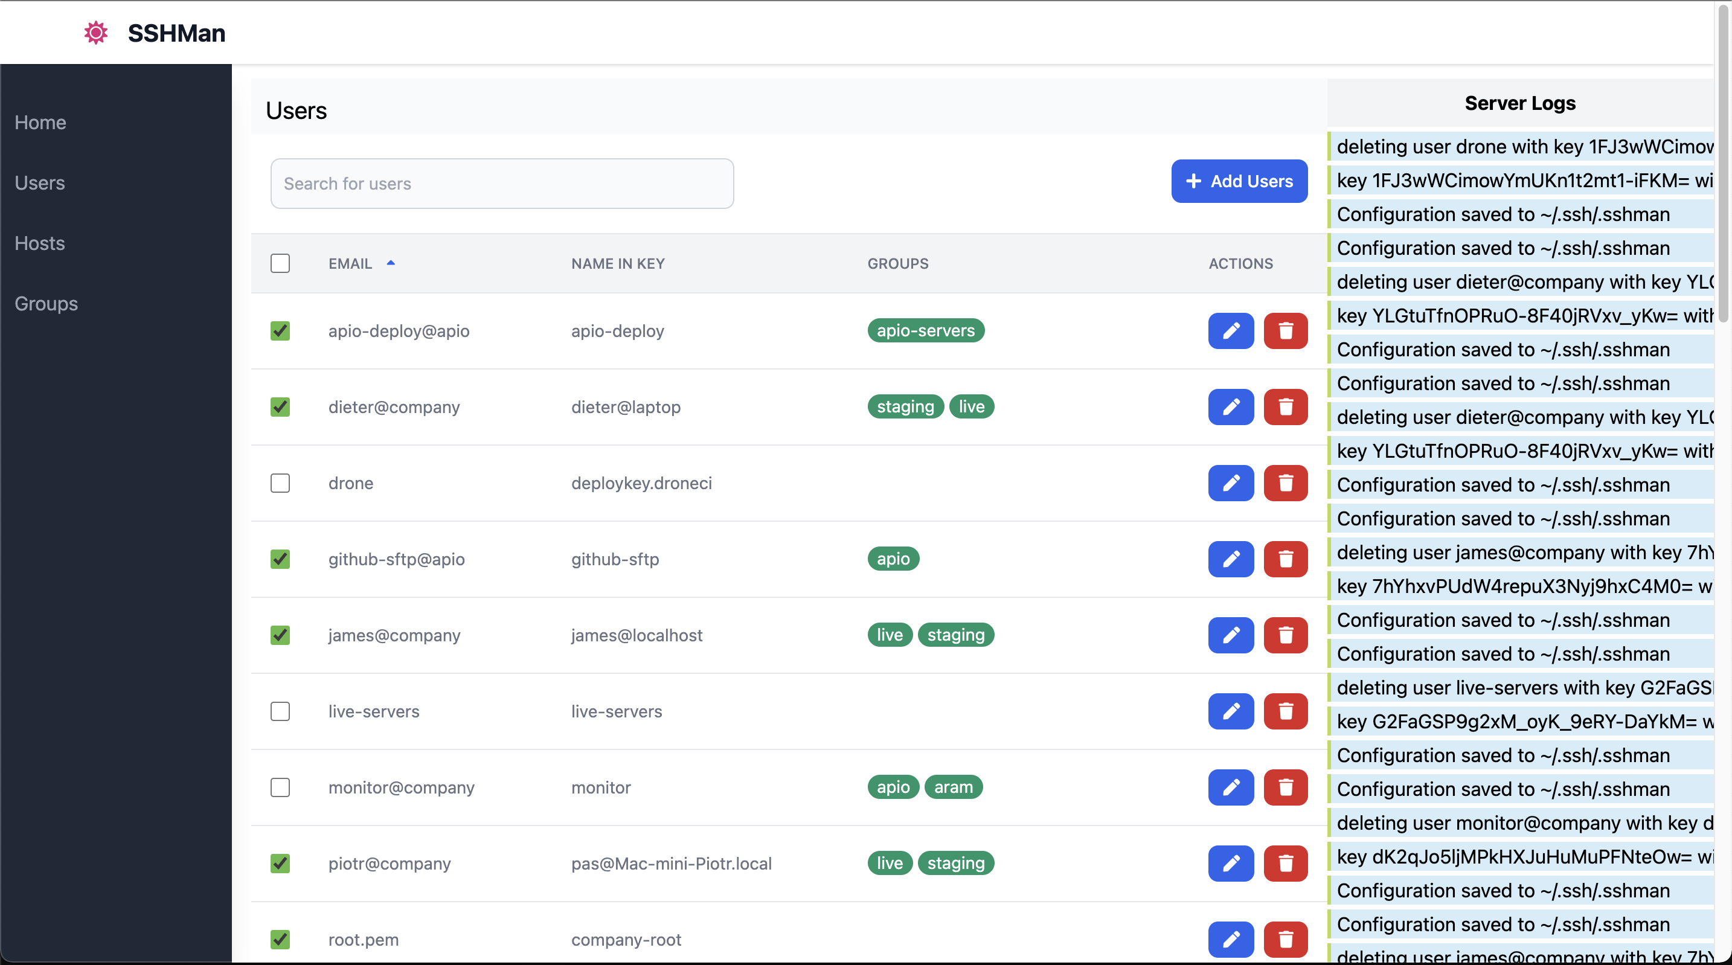Edit the apio-deploy@apio user
The width and height of the screenshot is (1732, 965).
click(1230, 331)
